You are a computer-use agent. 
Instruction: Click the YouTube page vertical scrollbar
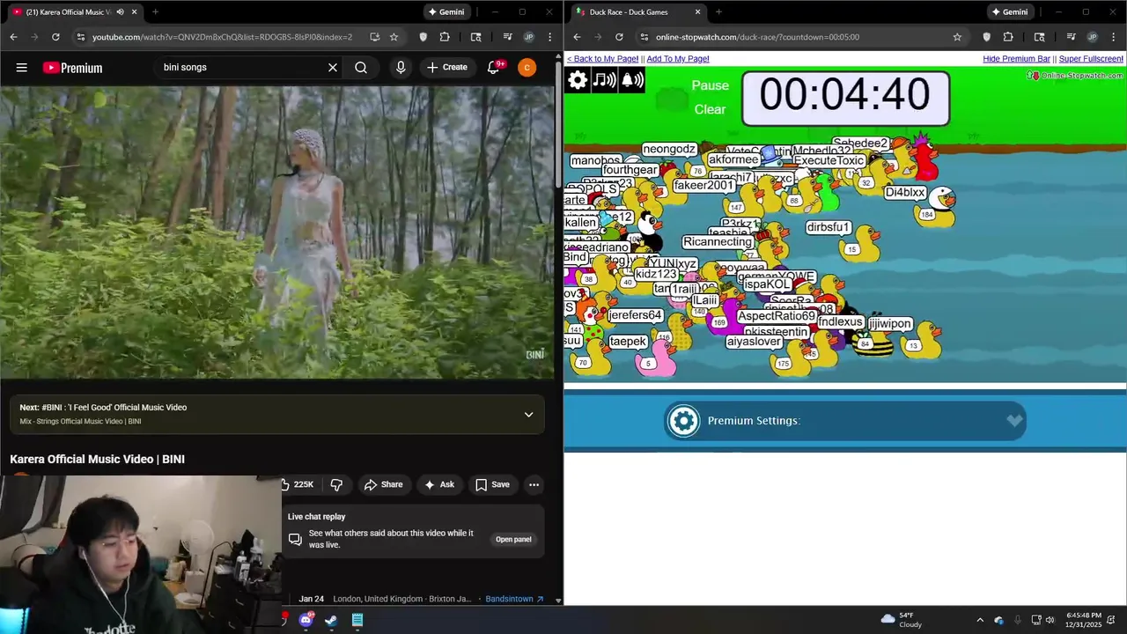click(558, 123)
